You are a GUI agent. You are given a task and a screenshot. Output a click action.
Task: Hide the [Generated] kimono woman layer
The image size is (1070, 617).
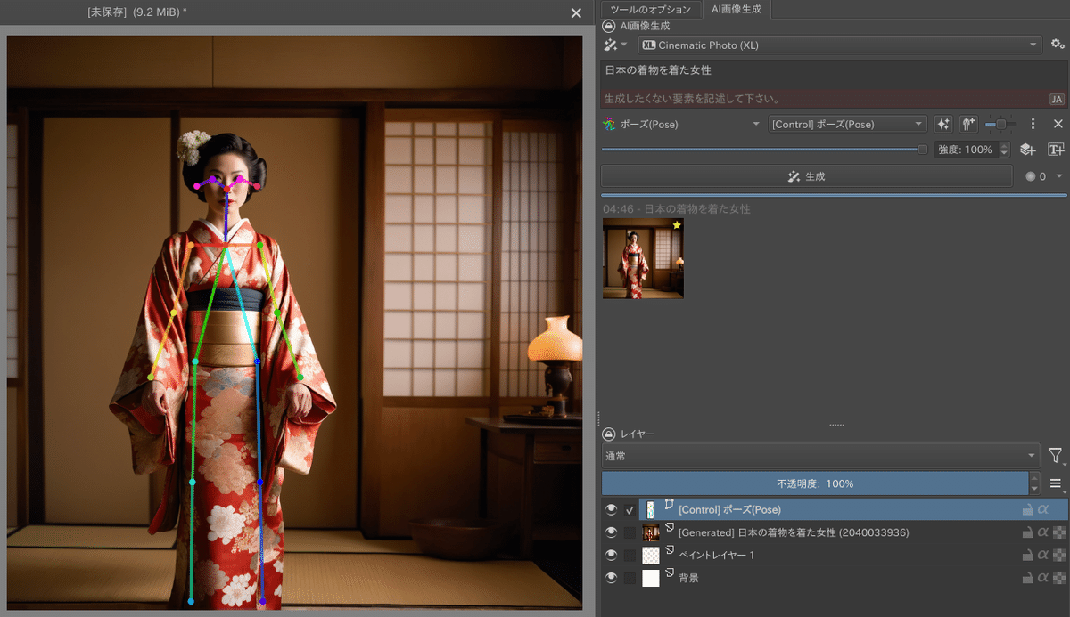(613, 532)
